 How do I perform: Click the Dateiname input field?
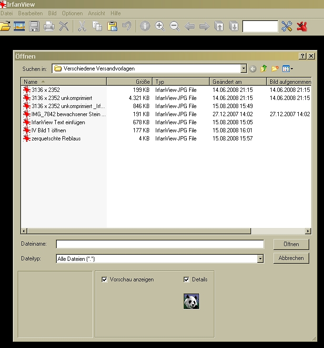pos(160,244)
